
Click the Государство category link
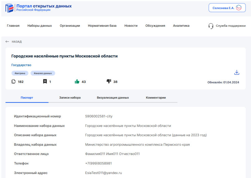click(21, 65)
